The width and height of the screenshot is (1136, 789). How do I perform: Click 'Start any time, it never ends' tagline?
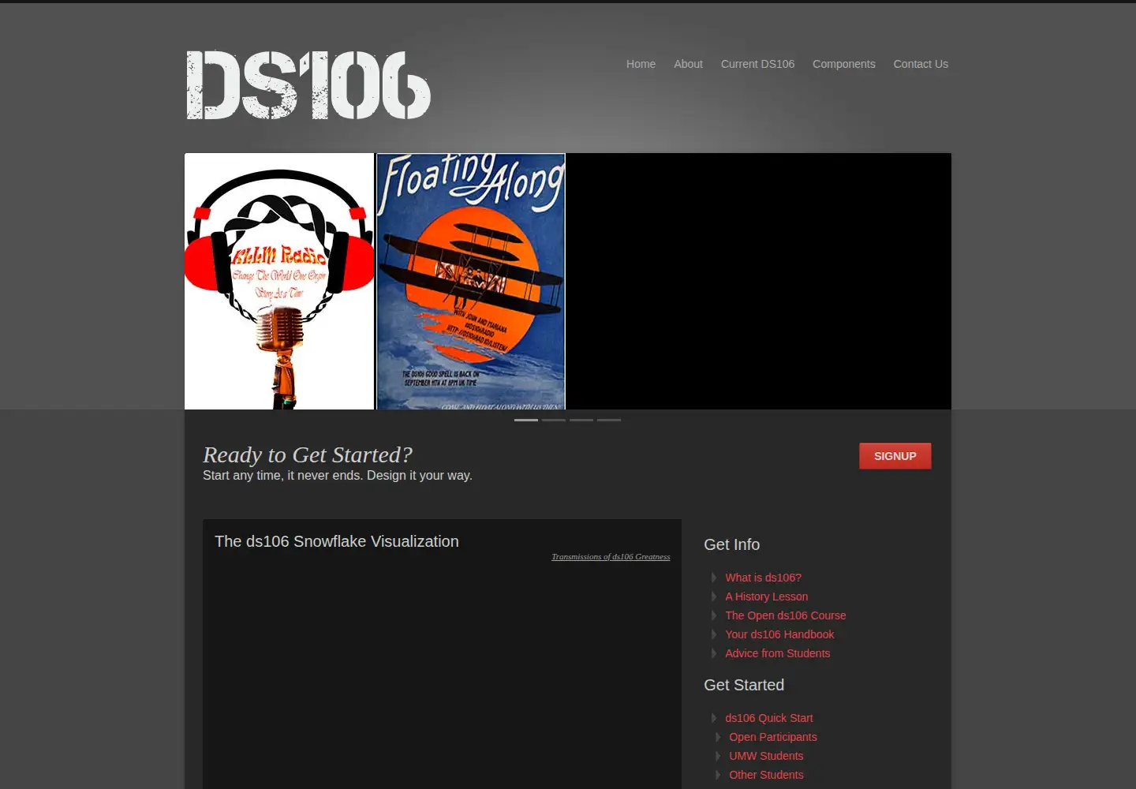(x=338, y=476)
